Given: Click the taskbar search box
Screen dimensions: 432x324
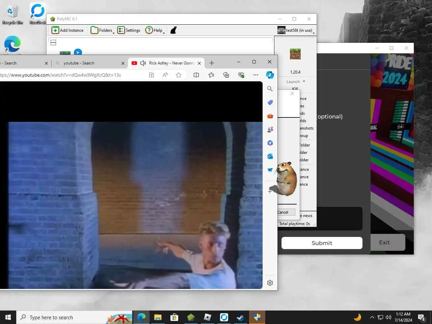Looking at the screenshot, I should (75, 317).
